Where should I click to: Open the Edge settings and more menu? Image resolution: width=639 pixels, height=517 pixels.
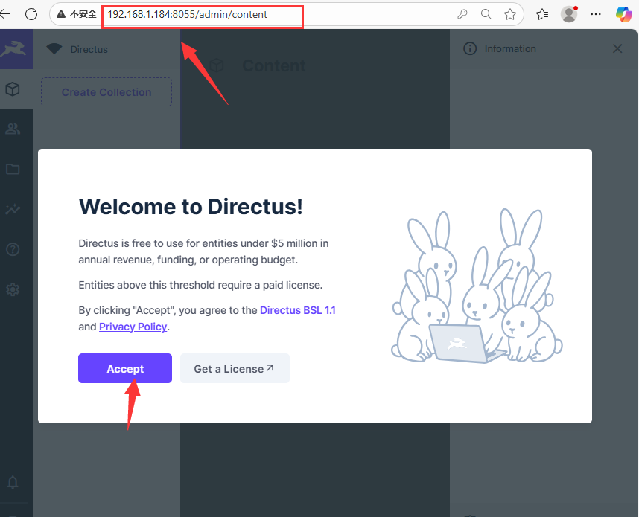[x=596, y=13]
